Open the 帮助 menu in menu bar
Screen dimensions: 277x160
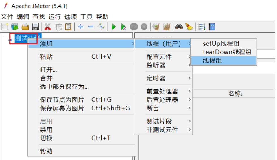tap(102, 17)
